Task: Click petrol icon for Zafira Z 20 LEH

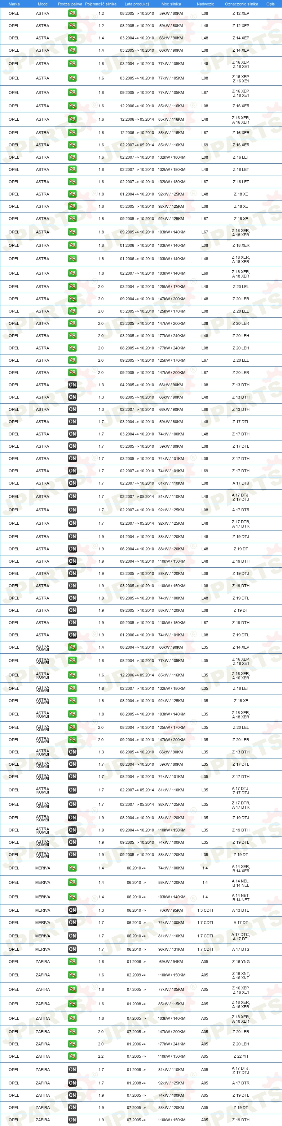Action: pyautogui.click(x=72, y=1044)
